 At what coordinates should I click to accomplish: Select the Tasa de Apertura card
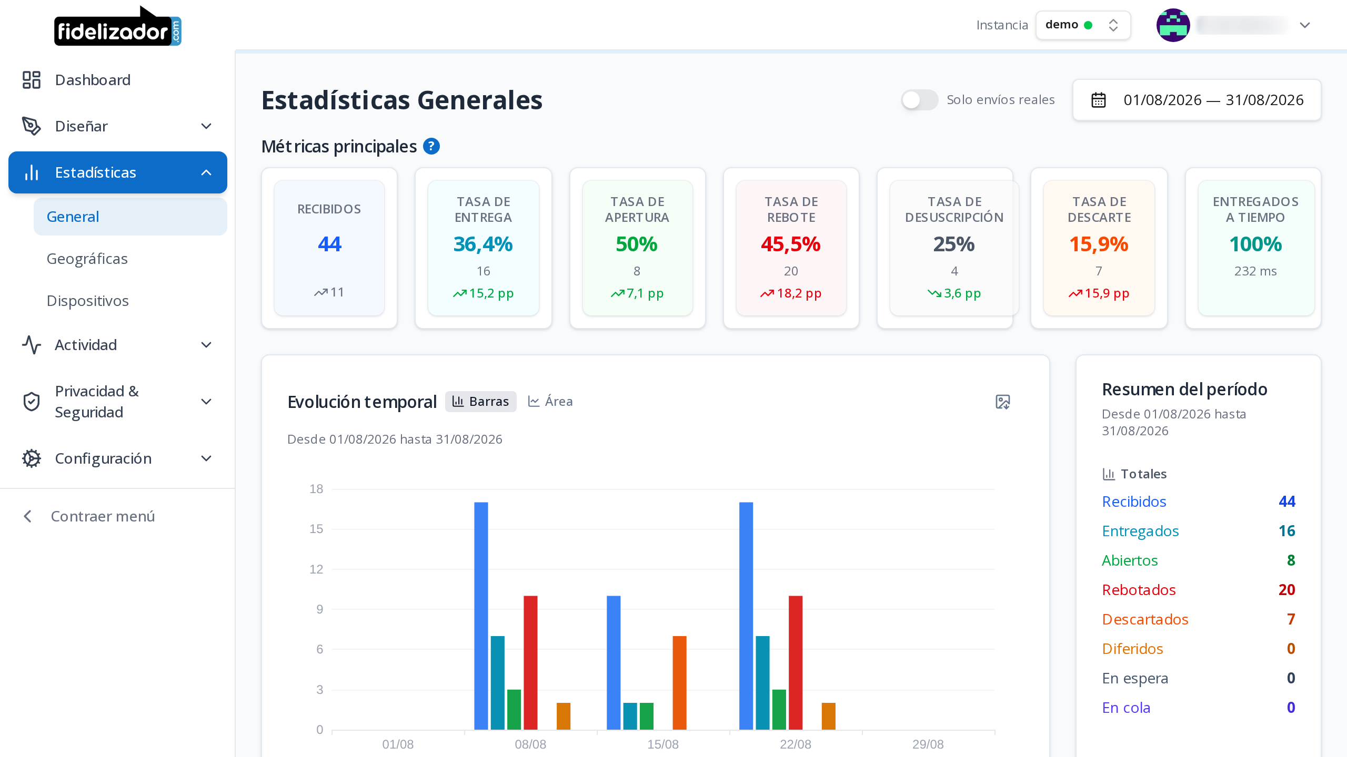tap(637, 248)
